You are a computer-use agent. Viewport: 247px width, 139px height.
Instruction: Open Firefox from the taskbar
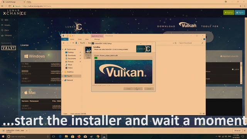[79, 136]
